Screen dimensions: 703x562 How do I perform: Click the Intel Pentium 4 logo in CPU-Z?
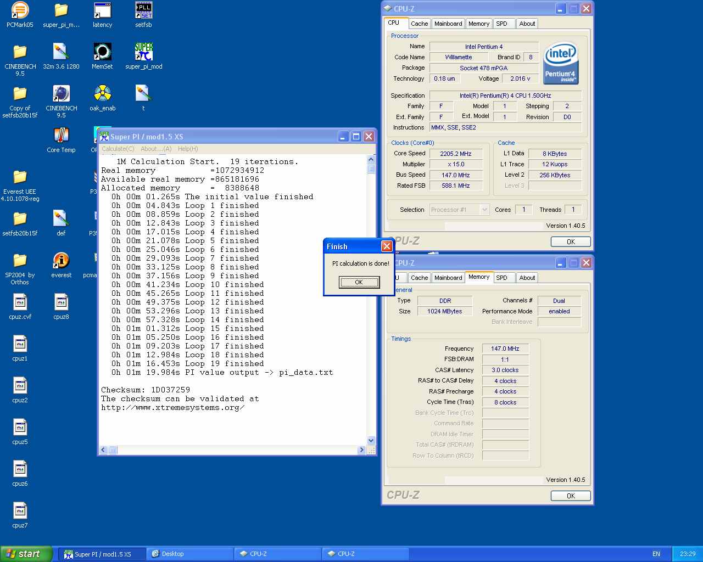point(560,64)
